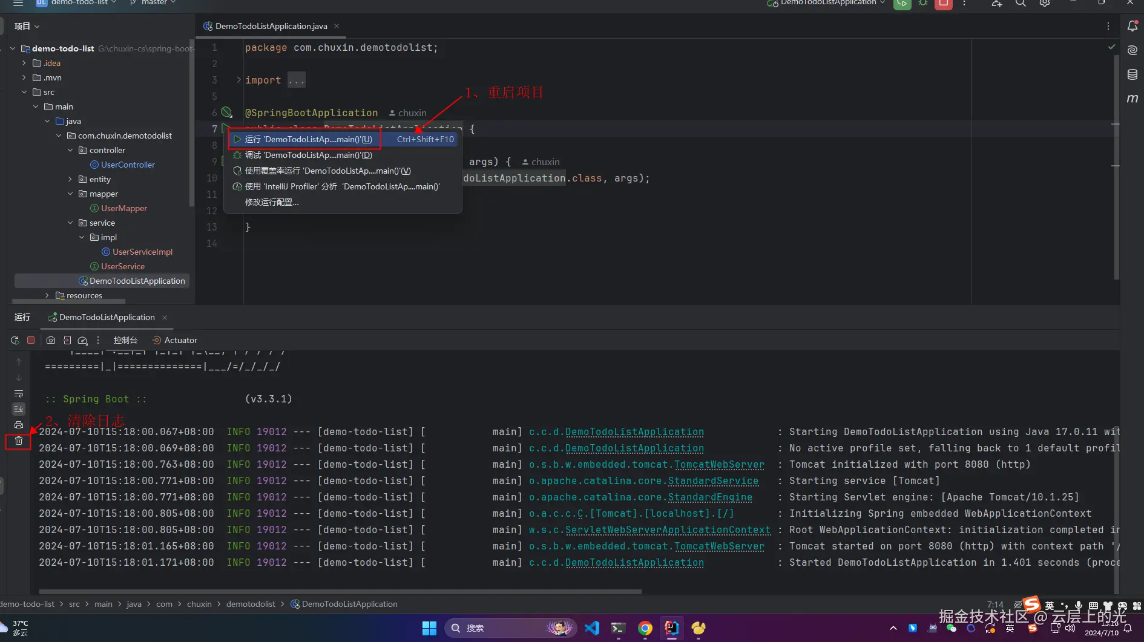Switch to the 控制台 console tab
Image resolution: width=1144 pixels, height=642 pixels.
[125, 340]
